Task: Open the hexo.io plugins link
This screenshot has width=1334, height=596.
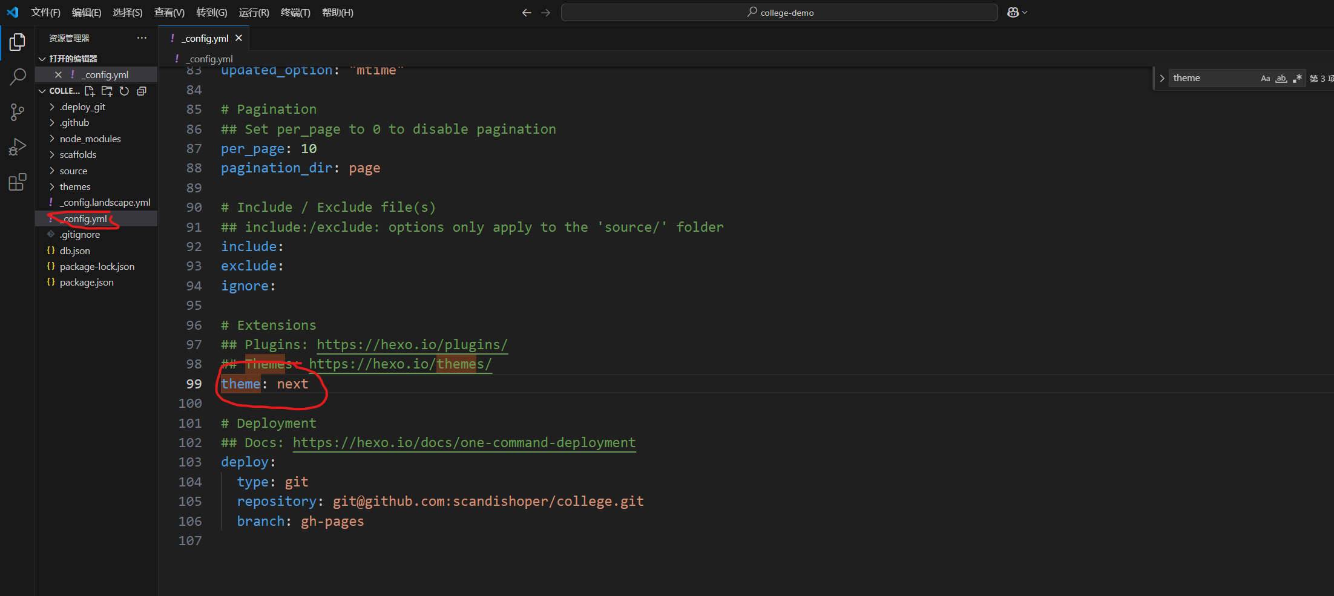Action: [412, 344]
